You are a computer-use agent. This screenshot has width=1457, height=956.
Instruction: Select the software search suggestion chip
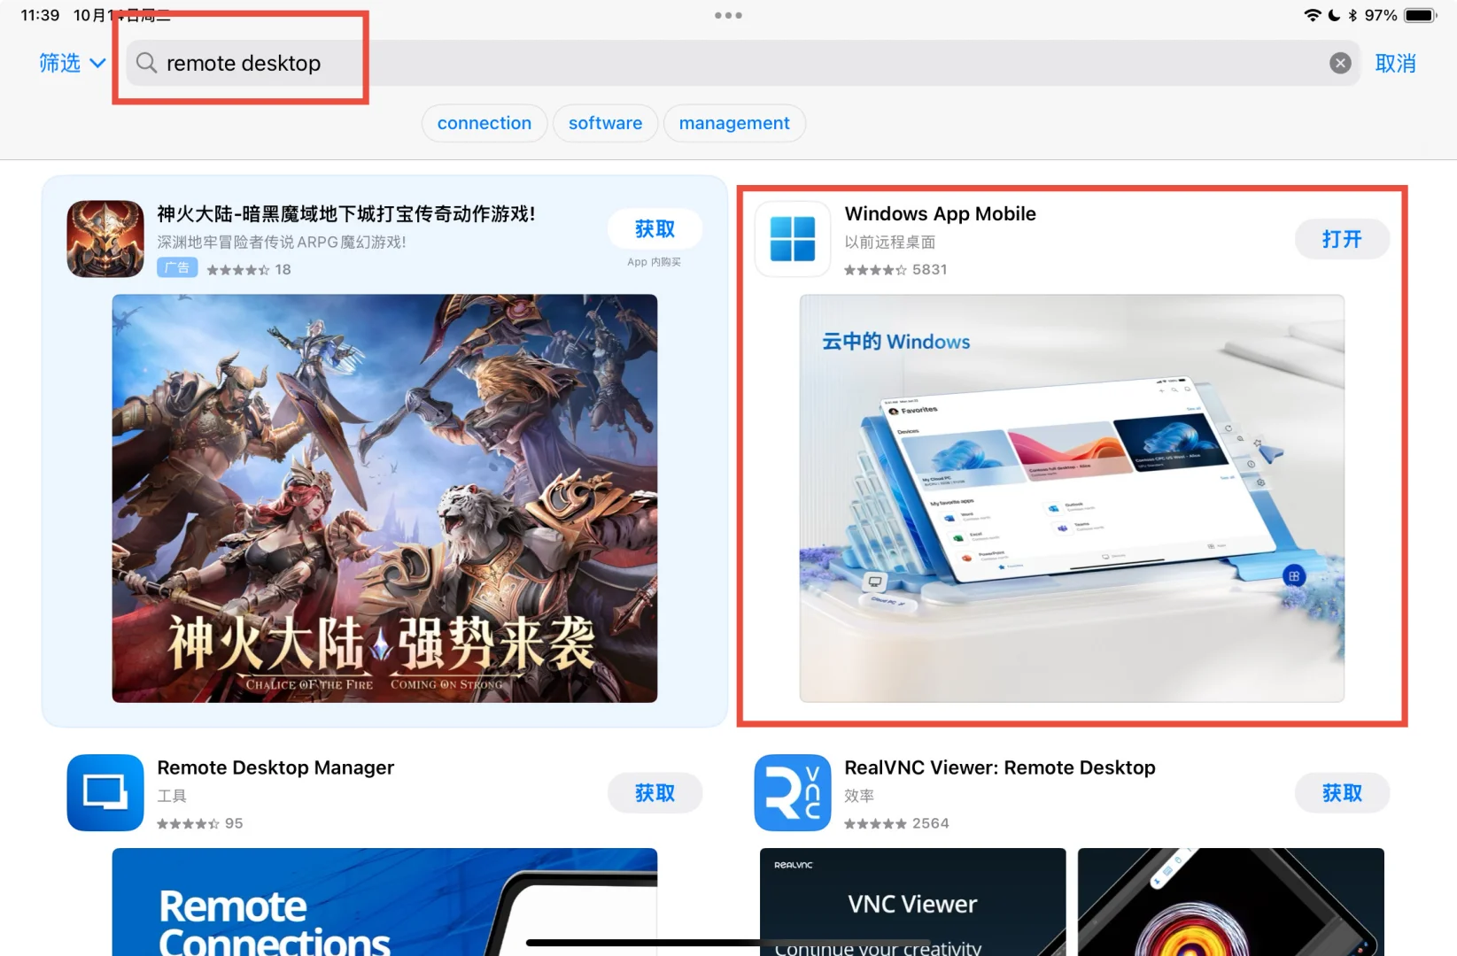(605, 123)
